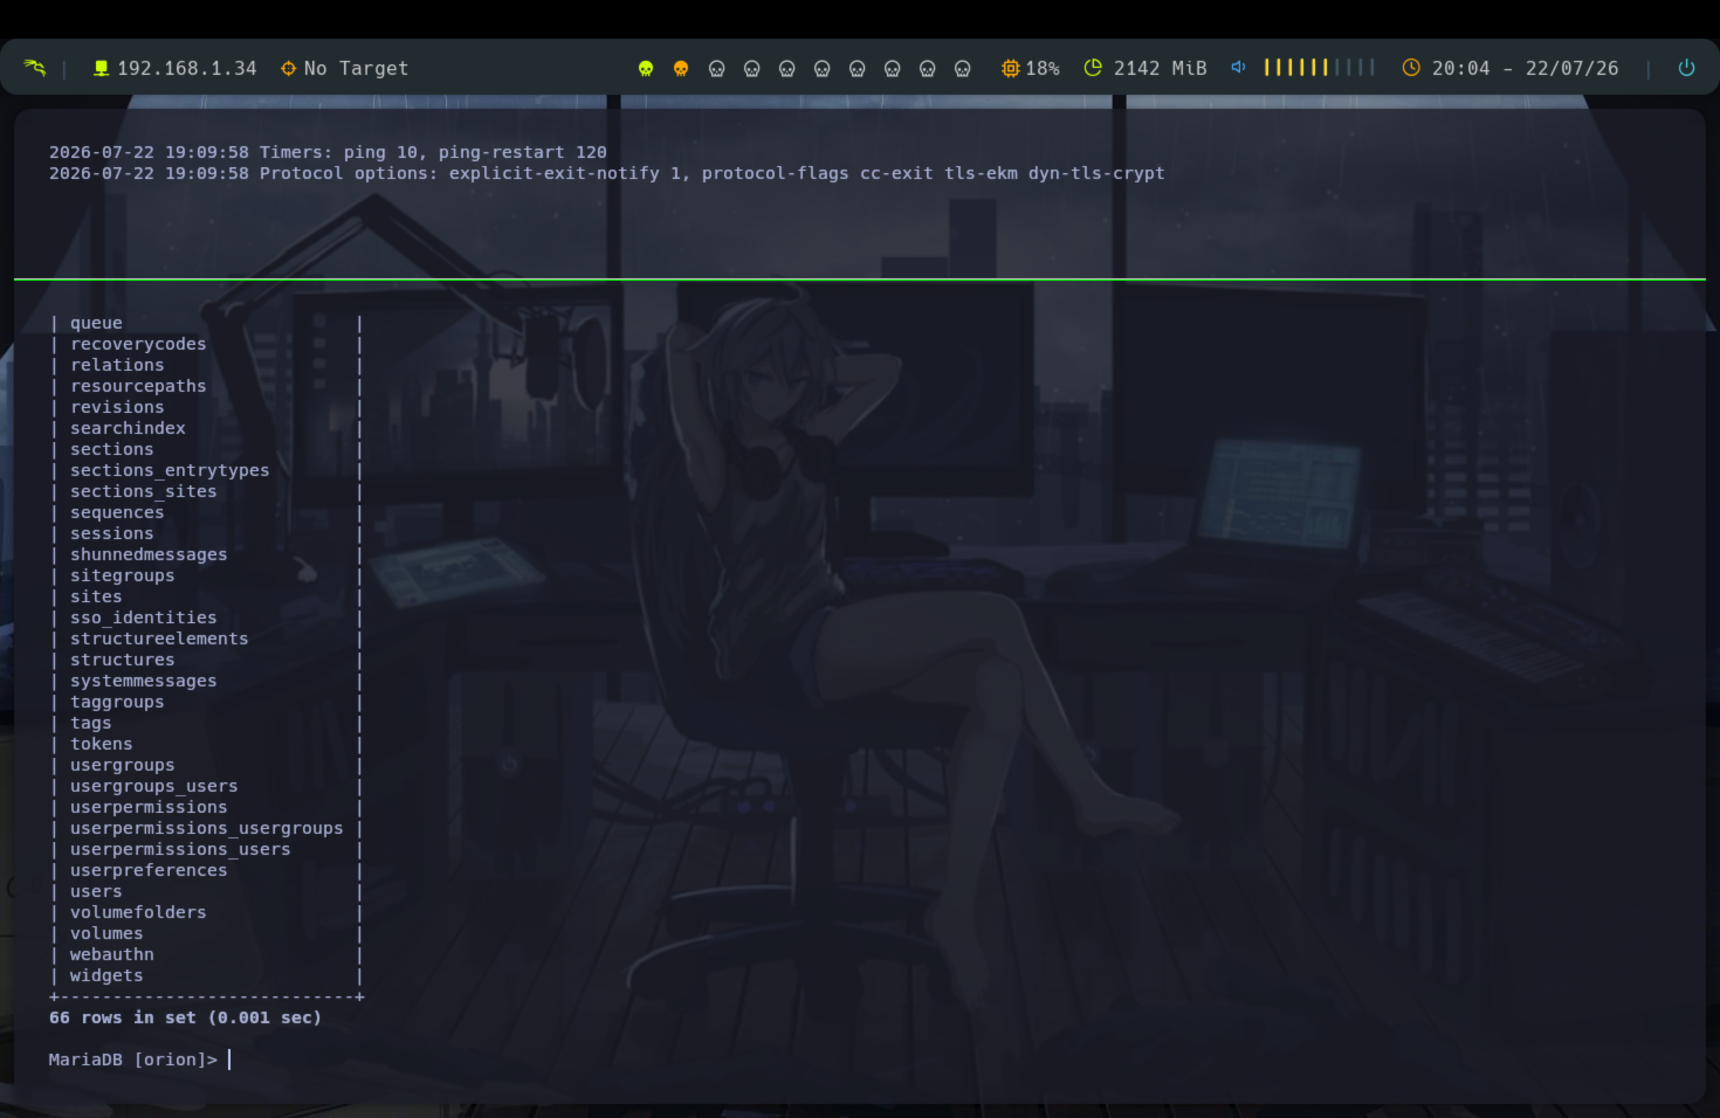Adjust the volume level bar

1319,68
